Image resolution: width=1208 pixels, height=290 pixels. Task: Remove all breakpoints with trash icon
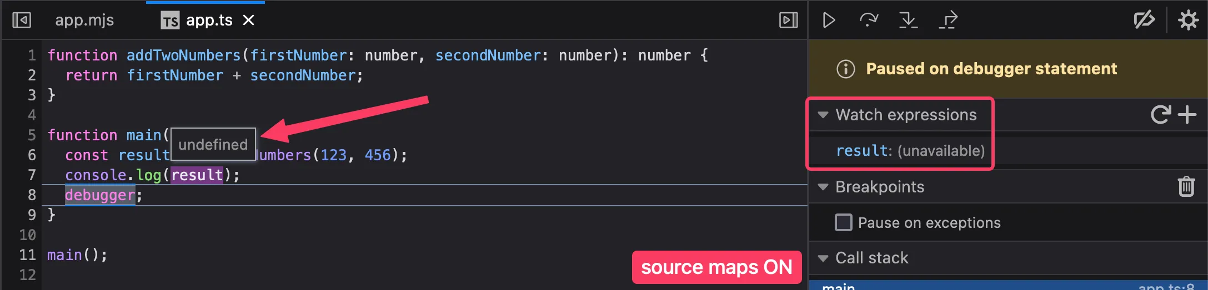pos(1186,187)
